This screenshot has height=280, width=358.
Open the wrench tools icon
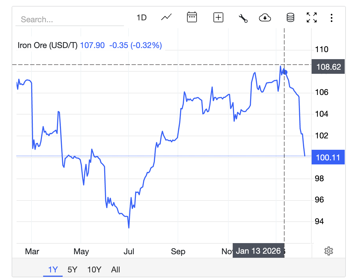[243, 18]
